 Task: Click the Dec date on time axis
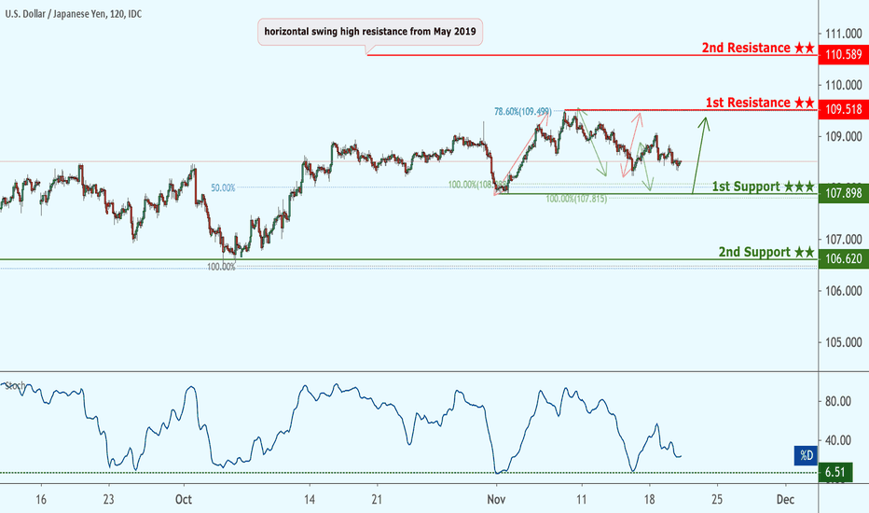[x=784, y=498]
